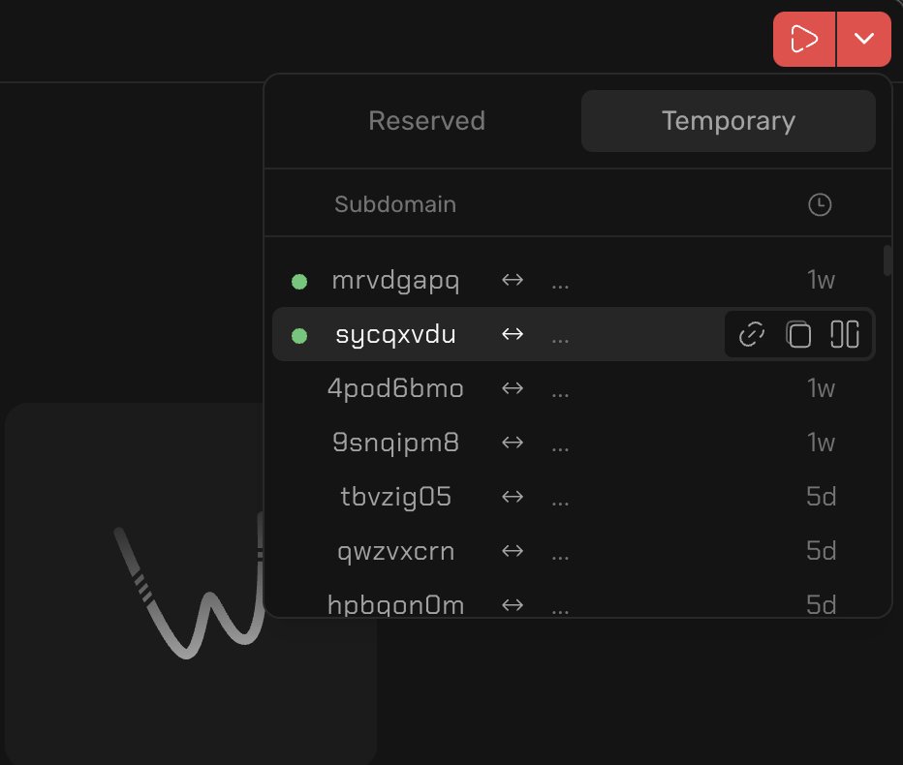Select the qwzvxcrn subdomain entry
903x765 pixels.
tap(395, 552)
